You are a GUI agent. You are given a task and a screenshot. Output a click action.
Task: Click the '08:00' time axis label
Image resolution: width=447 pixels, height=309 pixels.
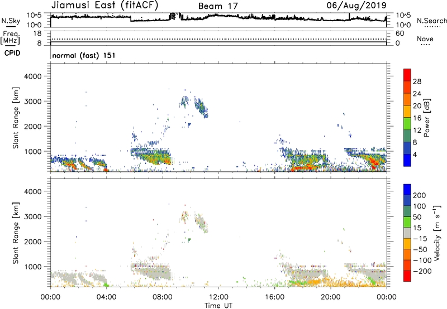[162, 297]
